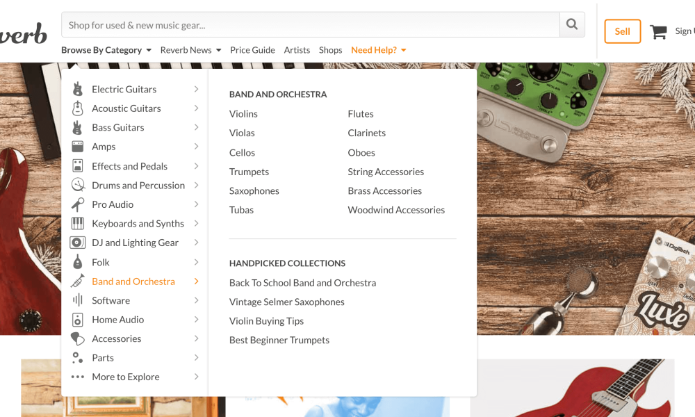Open the Artists link
The height and width of the screenshot is (417, 695).
click(297, 50)
